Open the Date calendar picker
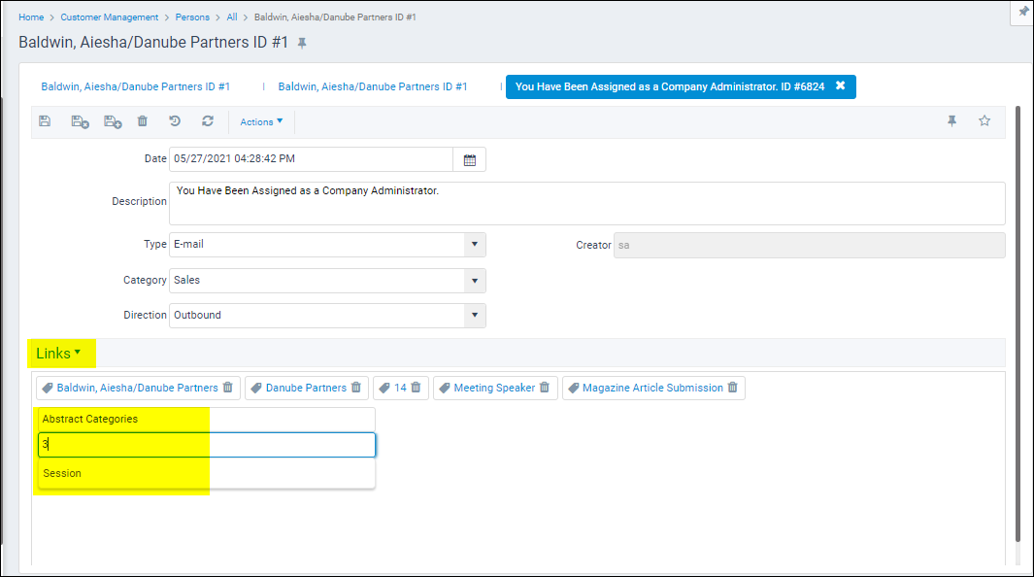The height and width of the screenshot is (577, 1034). click(470, 159)
